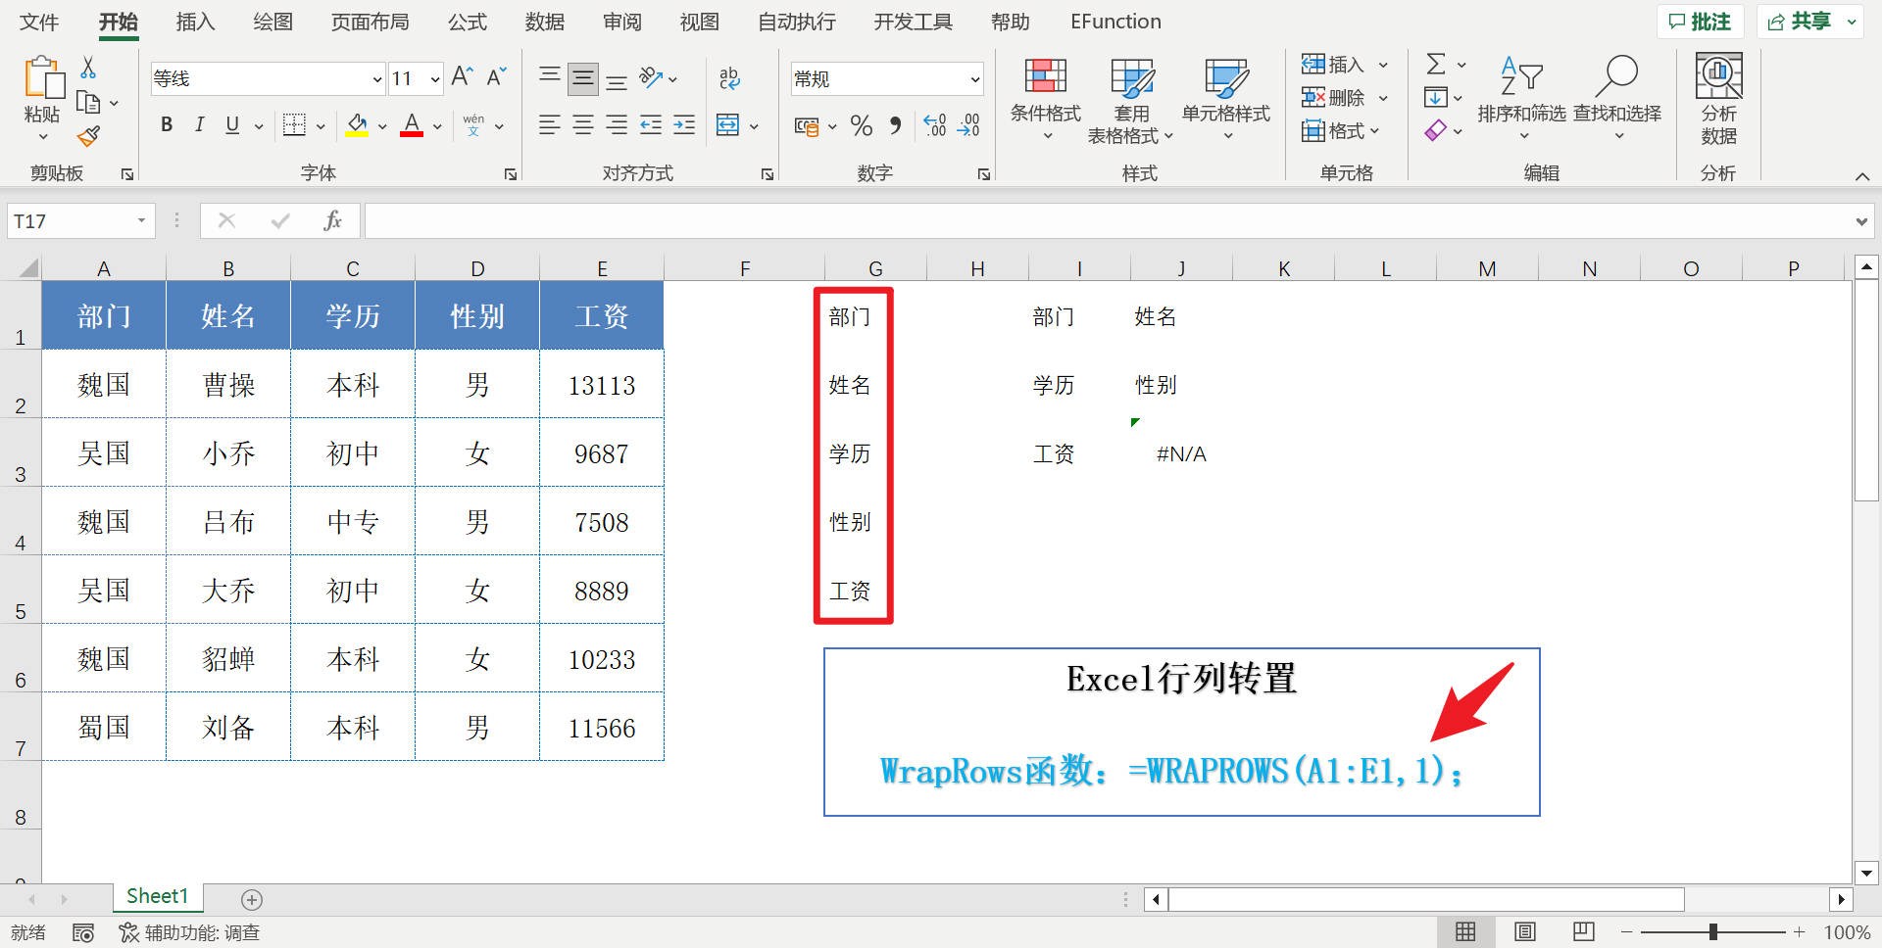
Task: Open the font name dropdown
Action: (x=377, y=78)
